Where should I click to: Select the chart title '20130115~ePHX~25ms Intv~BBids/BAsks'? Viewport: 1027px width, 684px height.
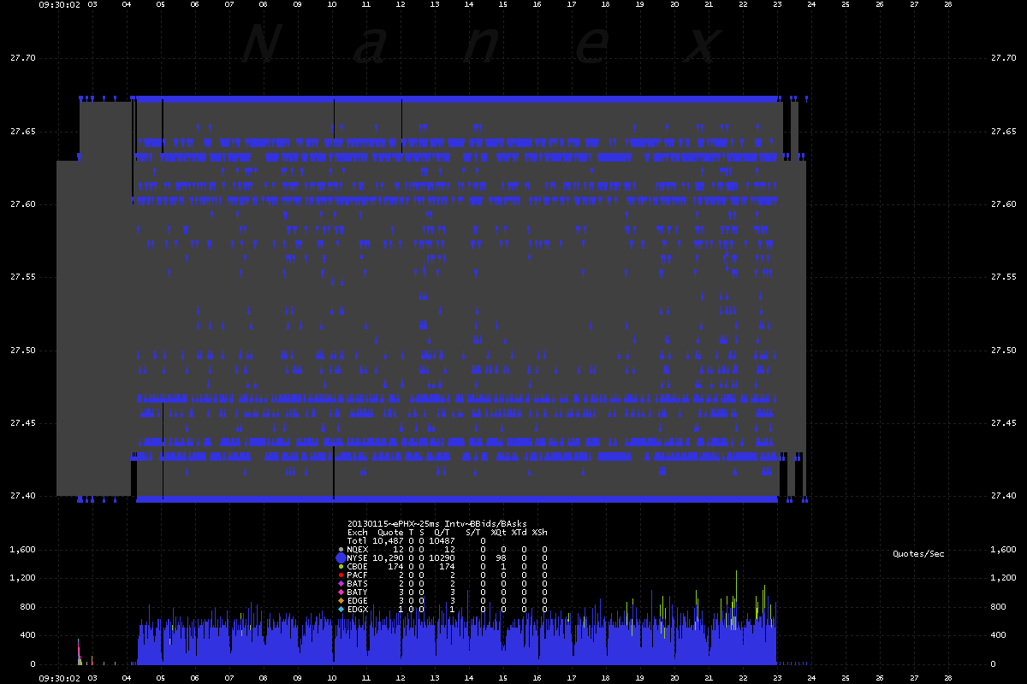click(437, 523)
